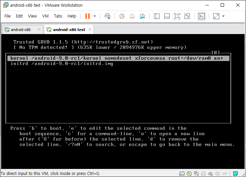The width and height of the screenshot is (246, 177).
Task: Open the power options dropdown arrow
Action: (95, 16)
